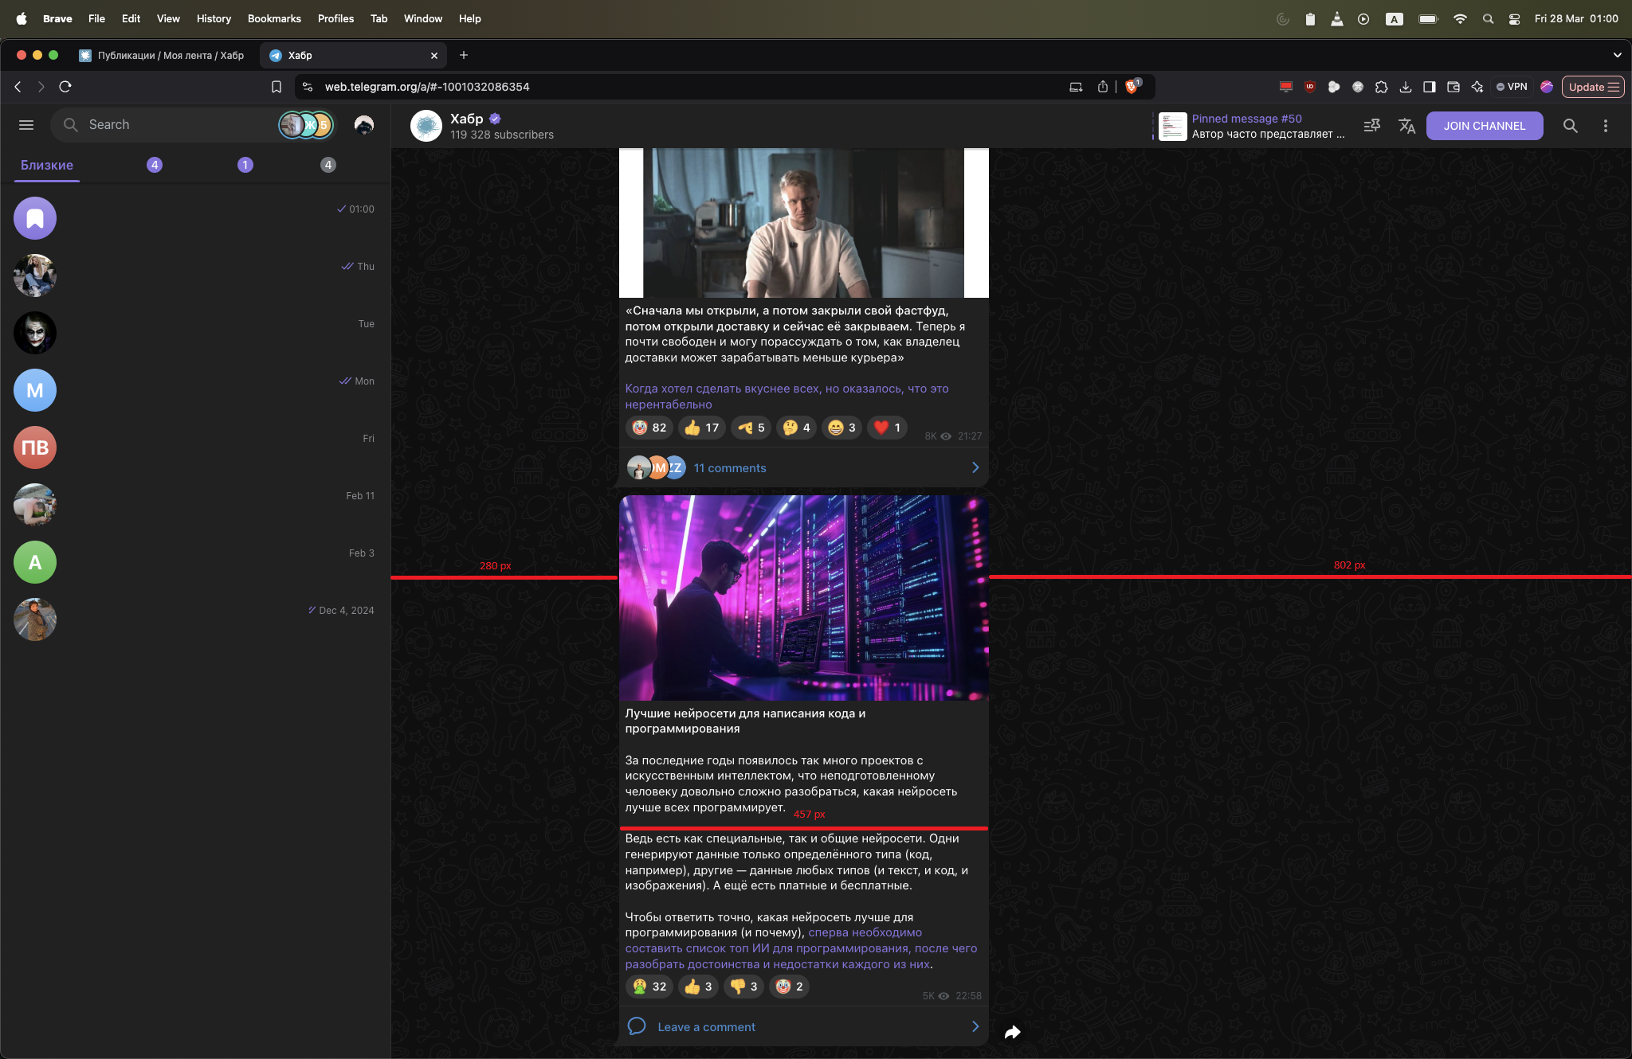Click the translate messages icon
The width and height of the screenshot is (1632, 1059).
[x=1406, y=126]
